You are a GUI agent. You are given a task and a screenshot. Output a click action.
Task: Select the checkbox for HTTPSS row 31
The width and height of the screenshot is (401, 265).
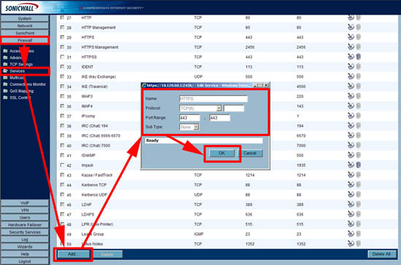pos(62,57)
